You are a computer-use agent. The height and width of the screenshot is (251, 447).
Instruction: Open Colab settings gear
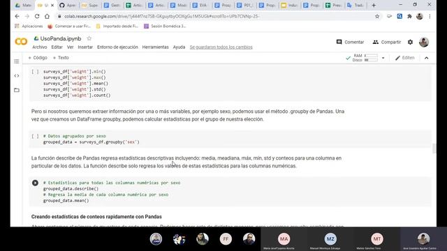pyautogui.click(x=410, y=42)
